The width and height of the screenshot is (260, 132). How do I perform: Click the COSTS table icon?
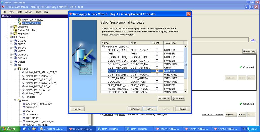tap(24, 111)
